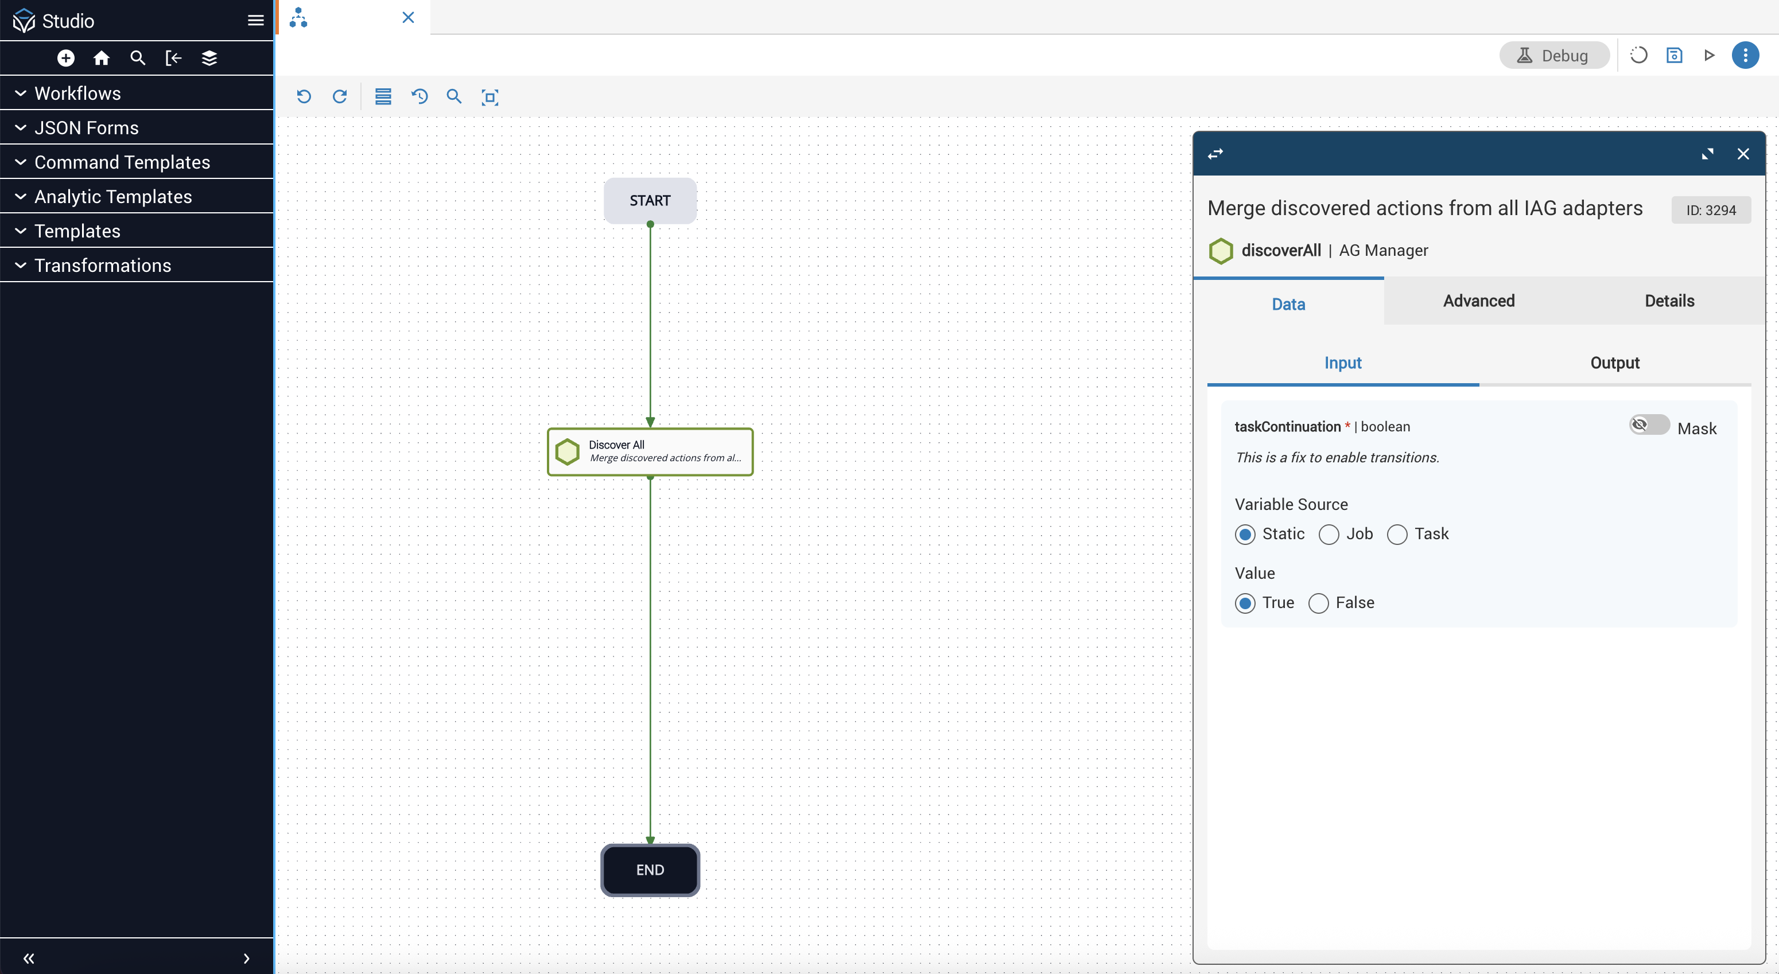
Task: Click the save workflow icon
Action: [1674, 55]
